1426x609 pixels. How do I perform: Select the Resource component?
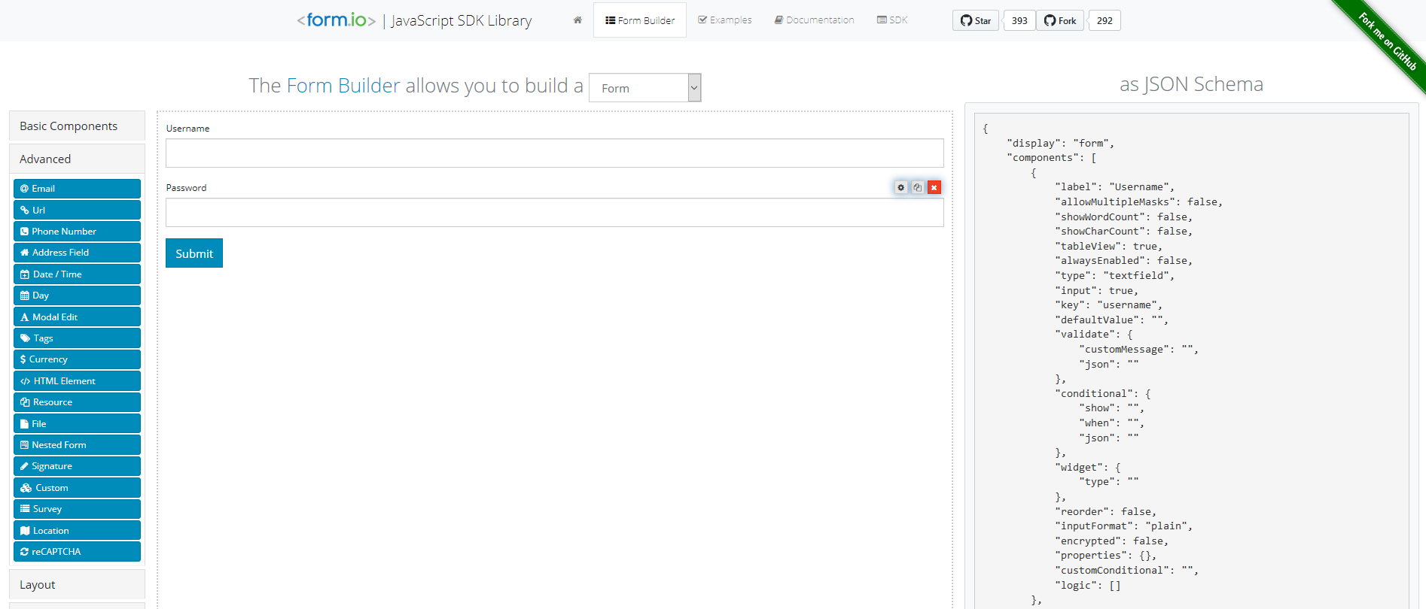[x=77, y=402]
